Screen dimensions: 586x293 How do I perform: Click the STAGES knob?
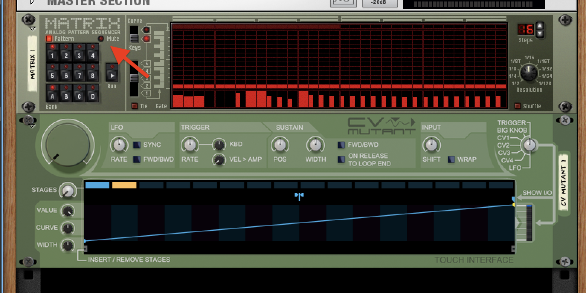pos(67,191)
